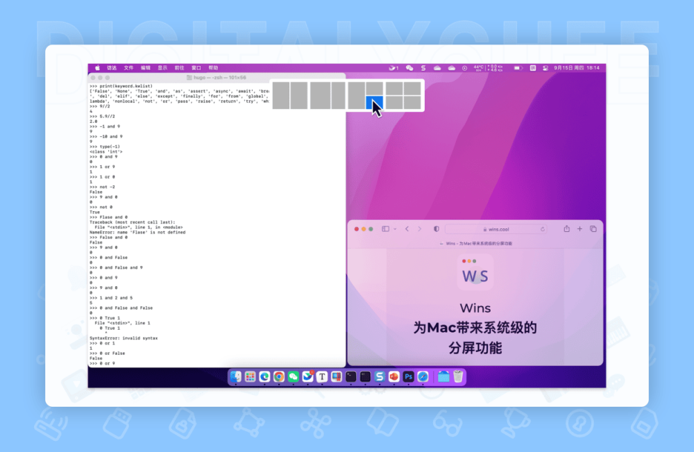Reload the wins.cool page

(x=543, y=229)
